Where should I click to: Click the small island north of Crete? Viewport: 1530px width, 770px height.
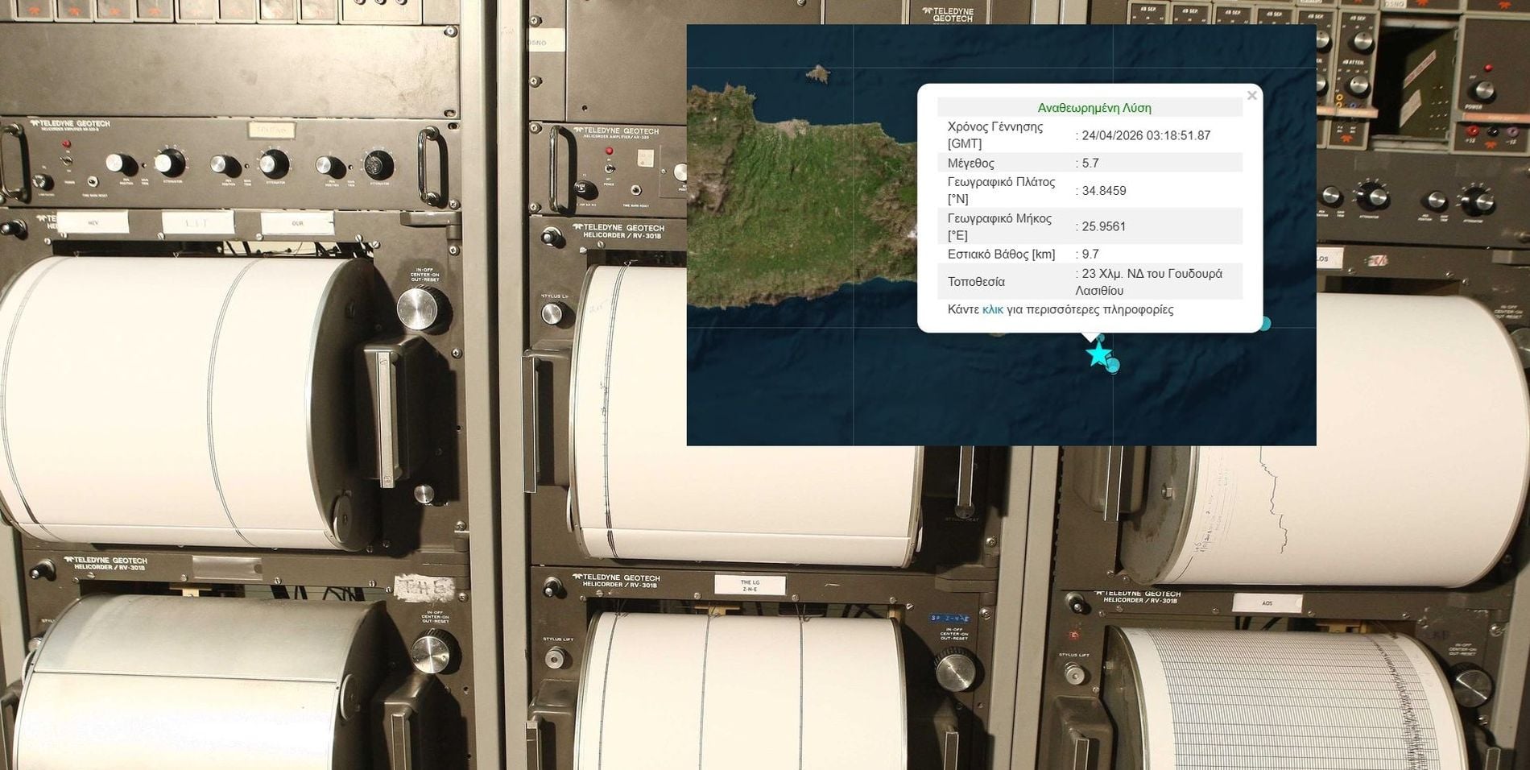(818, 75)
